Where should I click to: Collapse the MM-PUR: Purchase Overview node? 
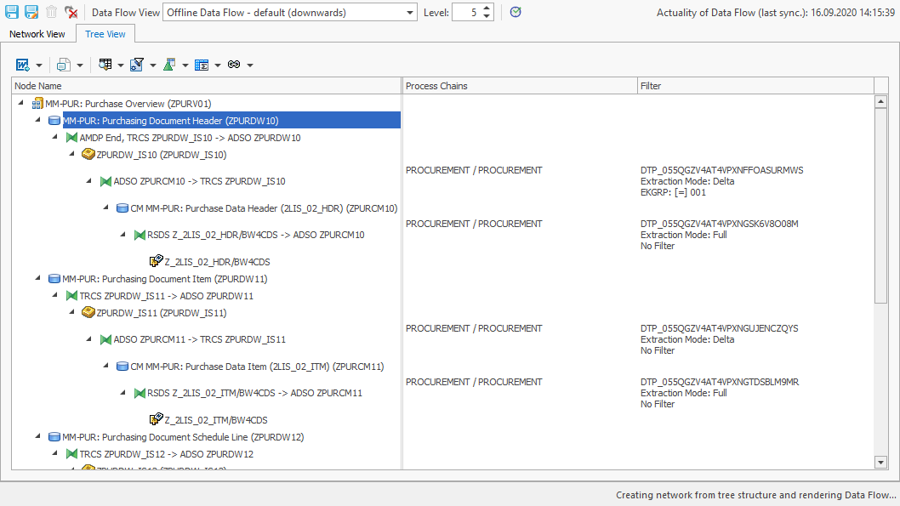point(20,103)
